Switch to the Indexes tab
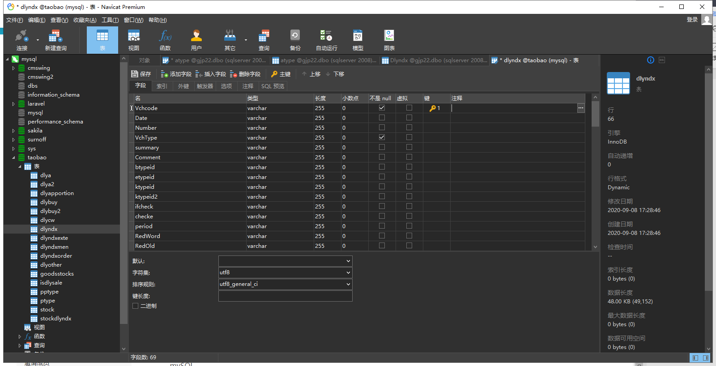Image resolution: width=716 pixels, height=366 pixels. tap(162, 86)
